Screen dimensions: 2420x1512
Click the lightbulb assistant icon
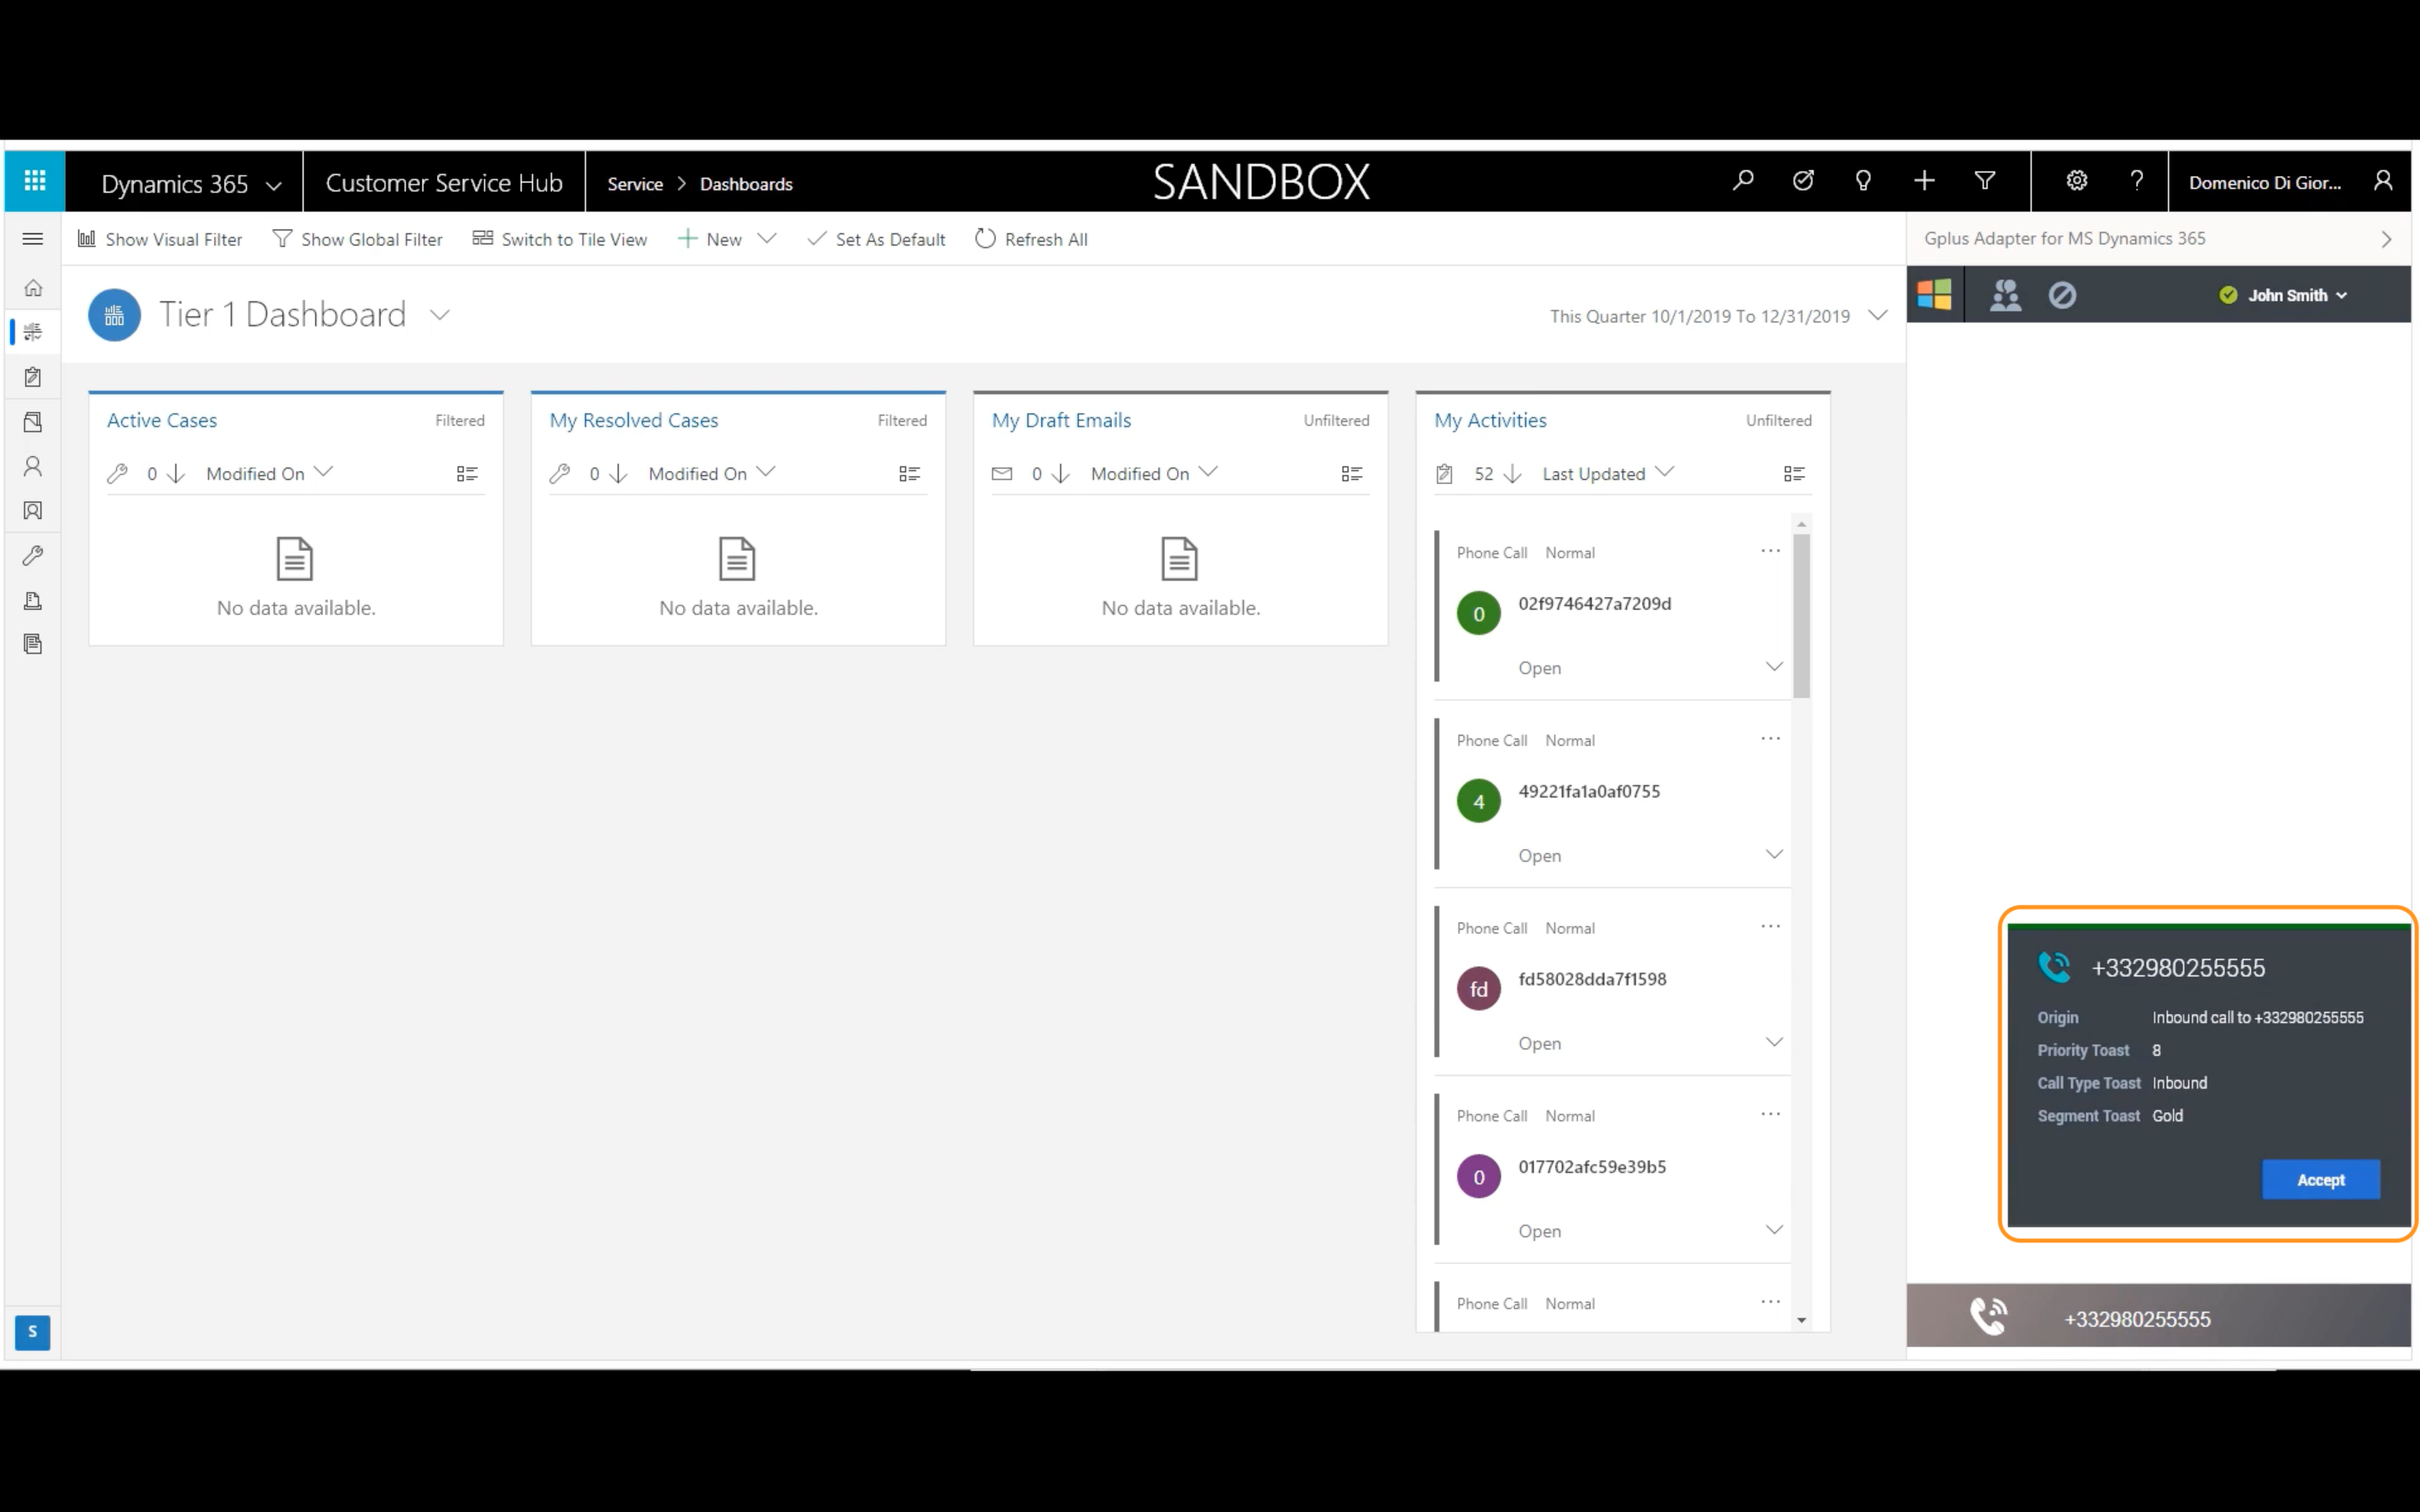(x=1863, y=181)
